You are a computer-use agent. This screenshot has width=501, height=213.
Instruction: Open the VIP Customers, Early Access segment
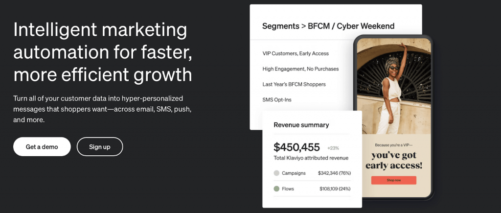coord(295,53)
